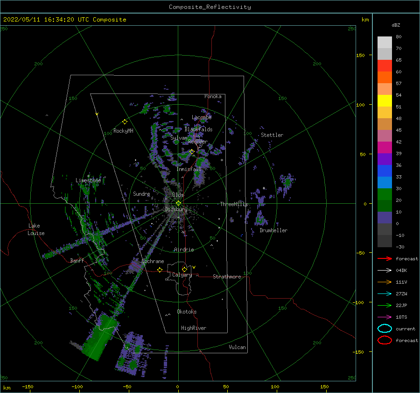Click the HighRiver label
Screen dimensions: 420x393
pyautogui.click(x=194, y=328)
